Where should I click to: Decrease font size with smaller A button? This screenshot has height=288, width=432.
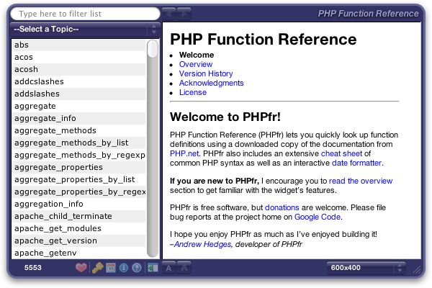click(169, 268)
